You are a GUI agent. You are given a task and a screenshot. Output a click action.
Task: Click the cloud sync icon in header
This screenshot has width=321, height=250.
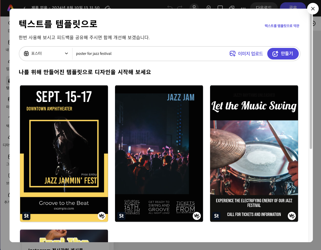108,8
